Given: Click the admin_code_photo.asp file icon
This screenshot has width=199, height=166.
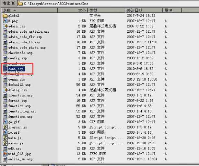Looking at the screenshot, I should click(x=5, y=48).
